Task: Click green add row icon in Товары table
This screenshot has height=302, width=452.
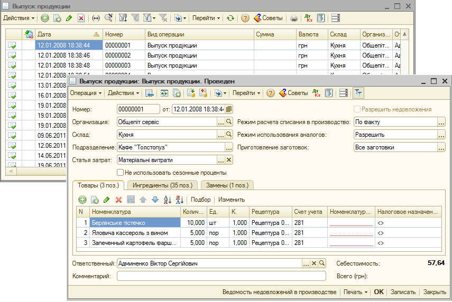Action: 82,200
